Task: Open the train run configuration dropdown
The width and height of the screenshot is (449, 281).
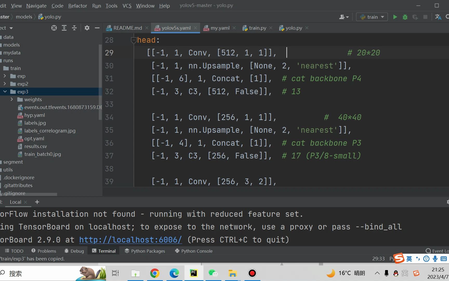Action: click(372, 17)
